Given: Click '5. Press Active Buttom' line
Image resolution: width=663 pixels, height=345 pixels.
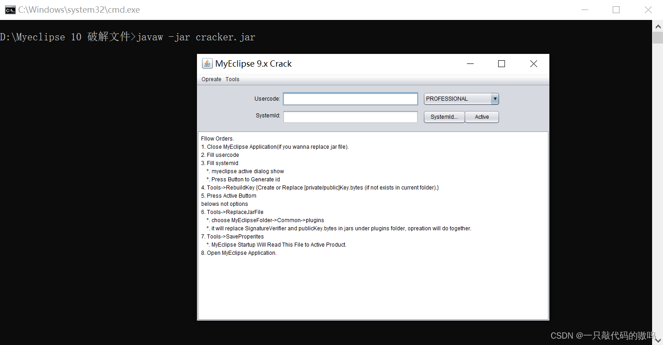Looking at the screenshot, I should coord(229,196).
